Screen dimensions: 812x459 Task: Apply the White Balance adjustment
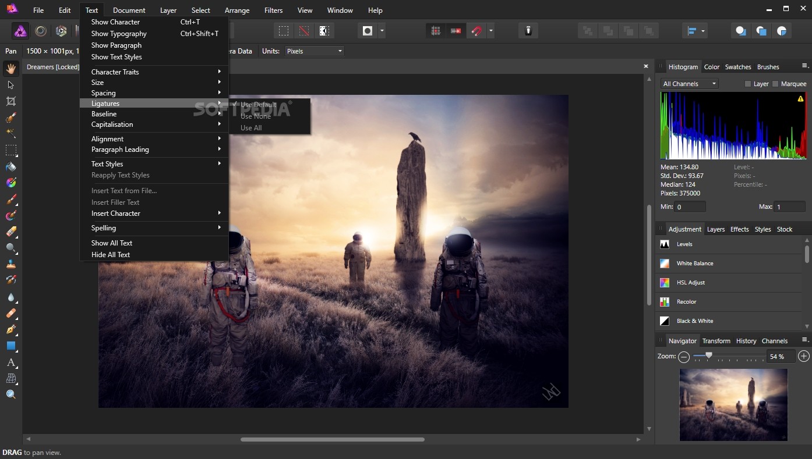pyautogui.click(x=694, y=264)
